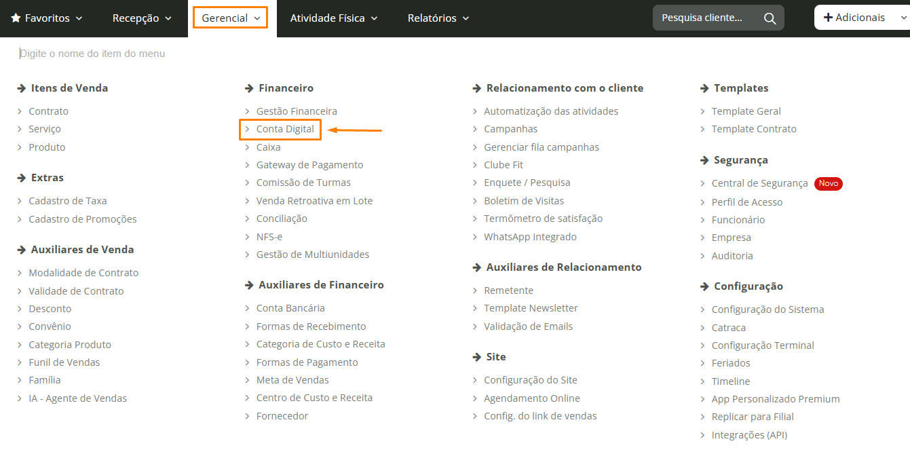Open Gerenciar fila campanhas
910x452 pixels.
(542, 147)
